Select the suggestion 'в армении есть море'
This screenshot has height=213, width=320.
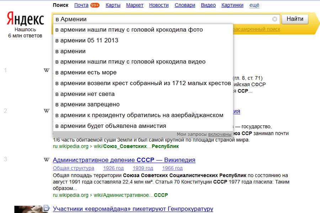[x=86, y=72]
